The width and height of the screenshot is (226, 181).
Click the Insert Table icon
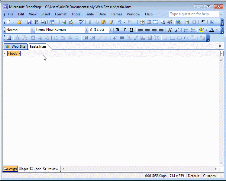click(x=149, y=22)
